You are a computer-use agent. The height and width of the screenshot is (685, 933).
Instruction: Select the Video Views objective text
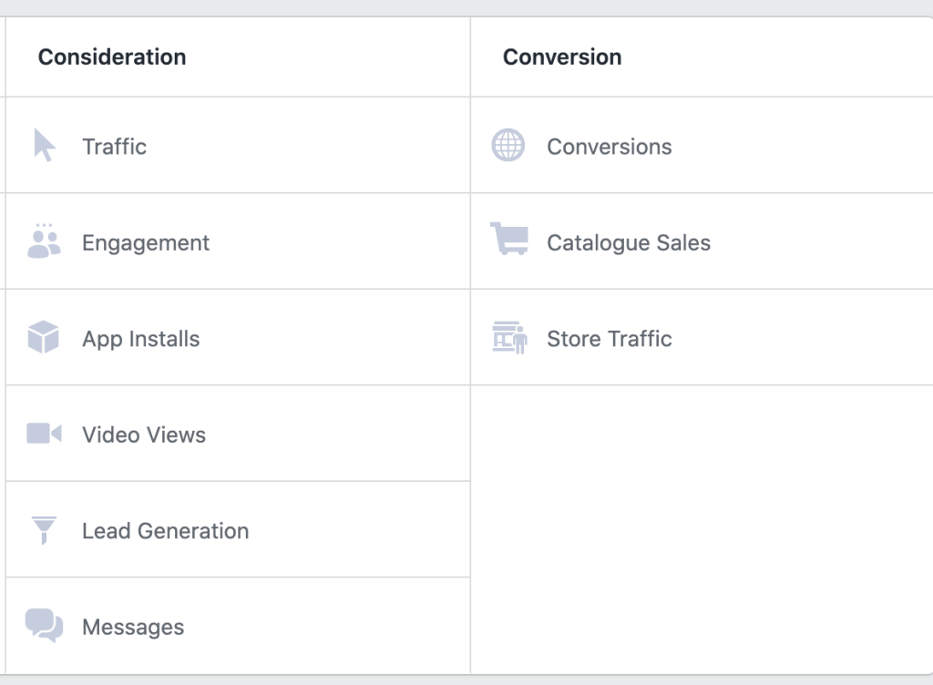pyautogui.click(x=144, y=435)
